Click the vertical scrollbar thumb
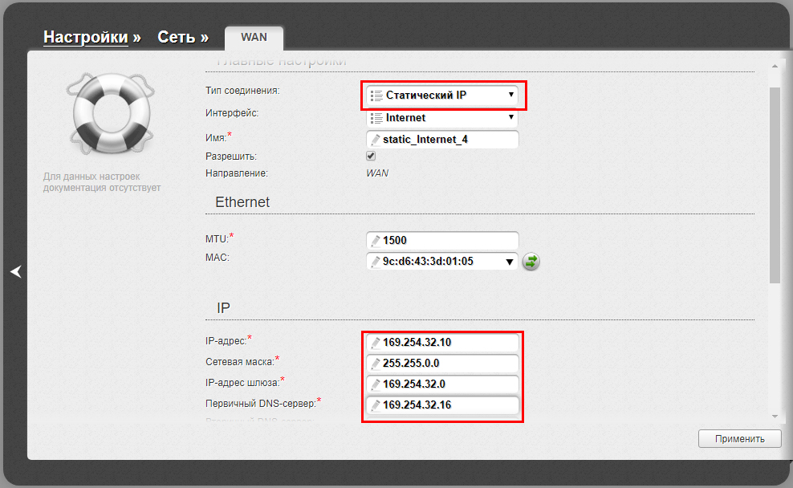 click(x=775, y=185)
